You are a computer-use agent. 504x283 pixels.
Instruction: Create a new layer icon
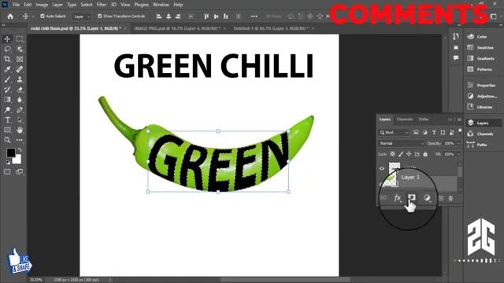441,198
